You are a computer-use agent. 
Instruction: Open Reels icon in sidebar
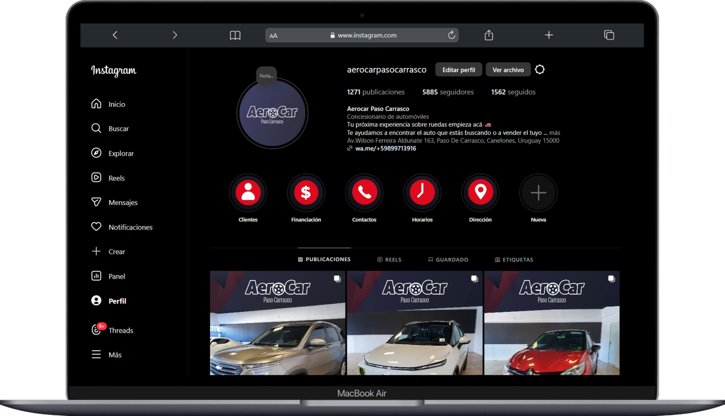coord(96,177)
